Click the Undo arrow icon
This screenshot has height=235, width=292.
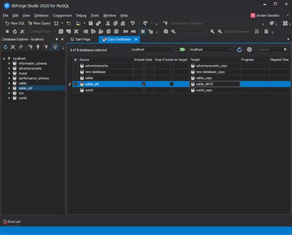pyautogui.click(x=132, y=23)
